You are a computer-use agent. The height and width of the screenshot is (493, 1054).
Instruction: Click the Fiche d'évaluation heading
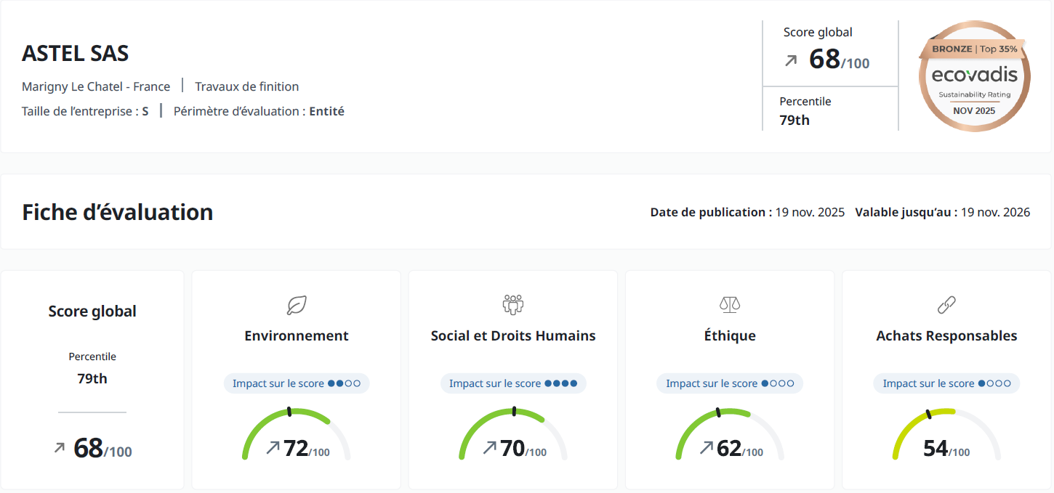click(118, 212)
